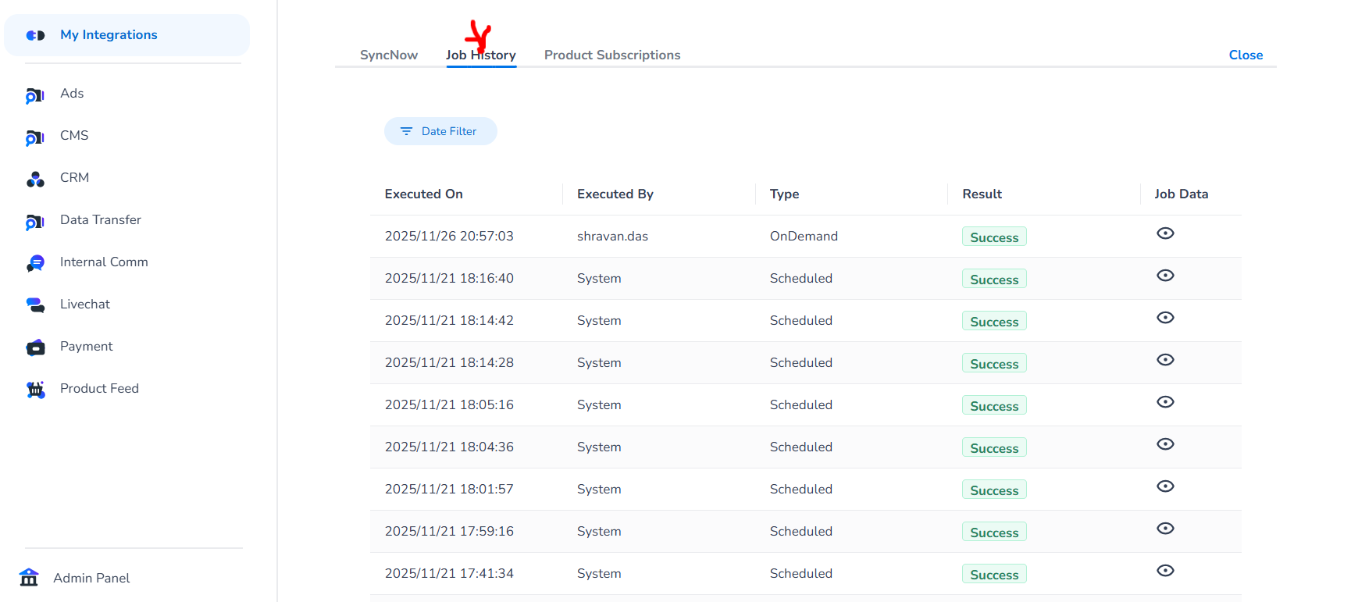Open the Product Feed category
The width and height of the screenshot is (1351, 602).
[99, 389]
